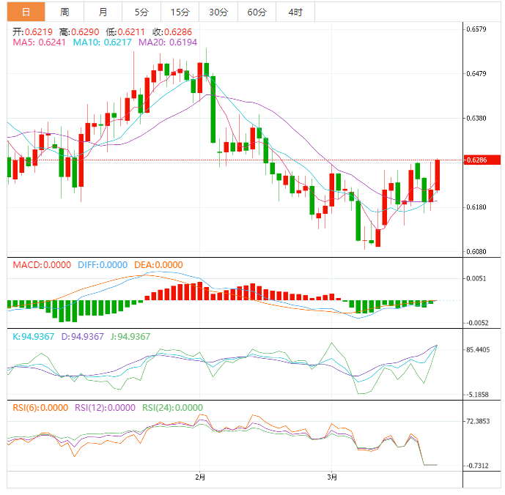Click the red 0.6286 current price tag
This screenshot has width=505, height=495.
point(481,160)
